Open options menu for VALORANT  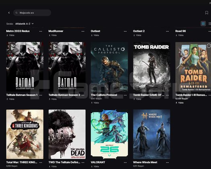click(125, 163)
